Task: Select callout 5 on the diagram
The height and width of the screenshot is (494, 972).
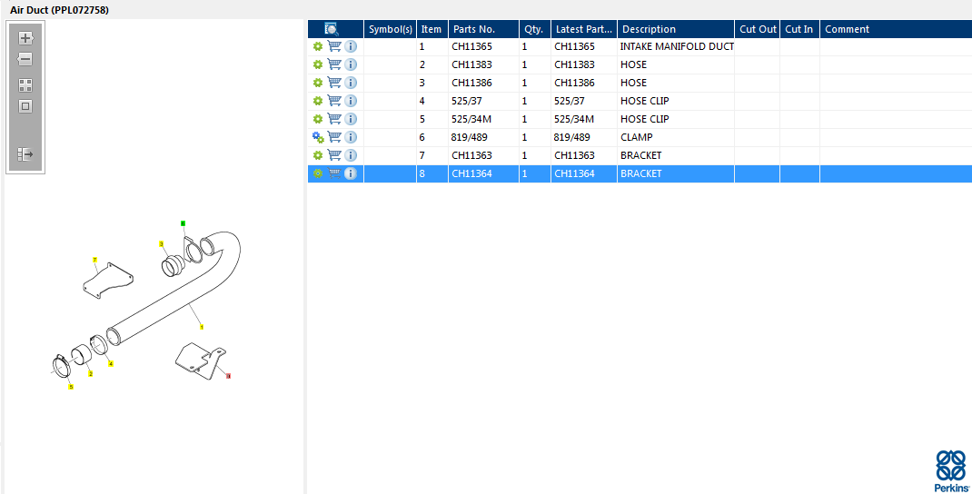Action: (x=71, y=387)
